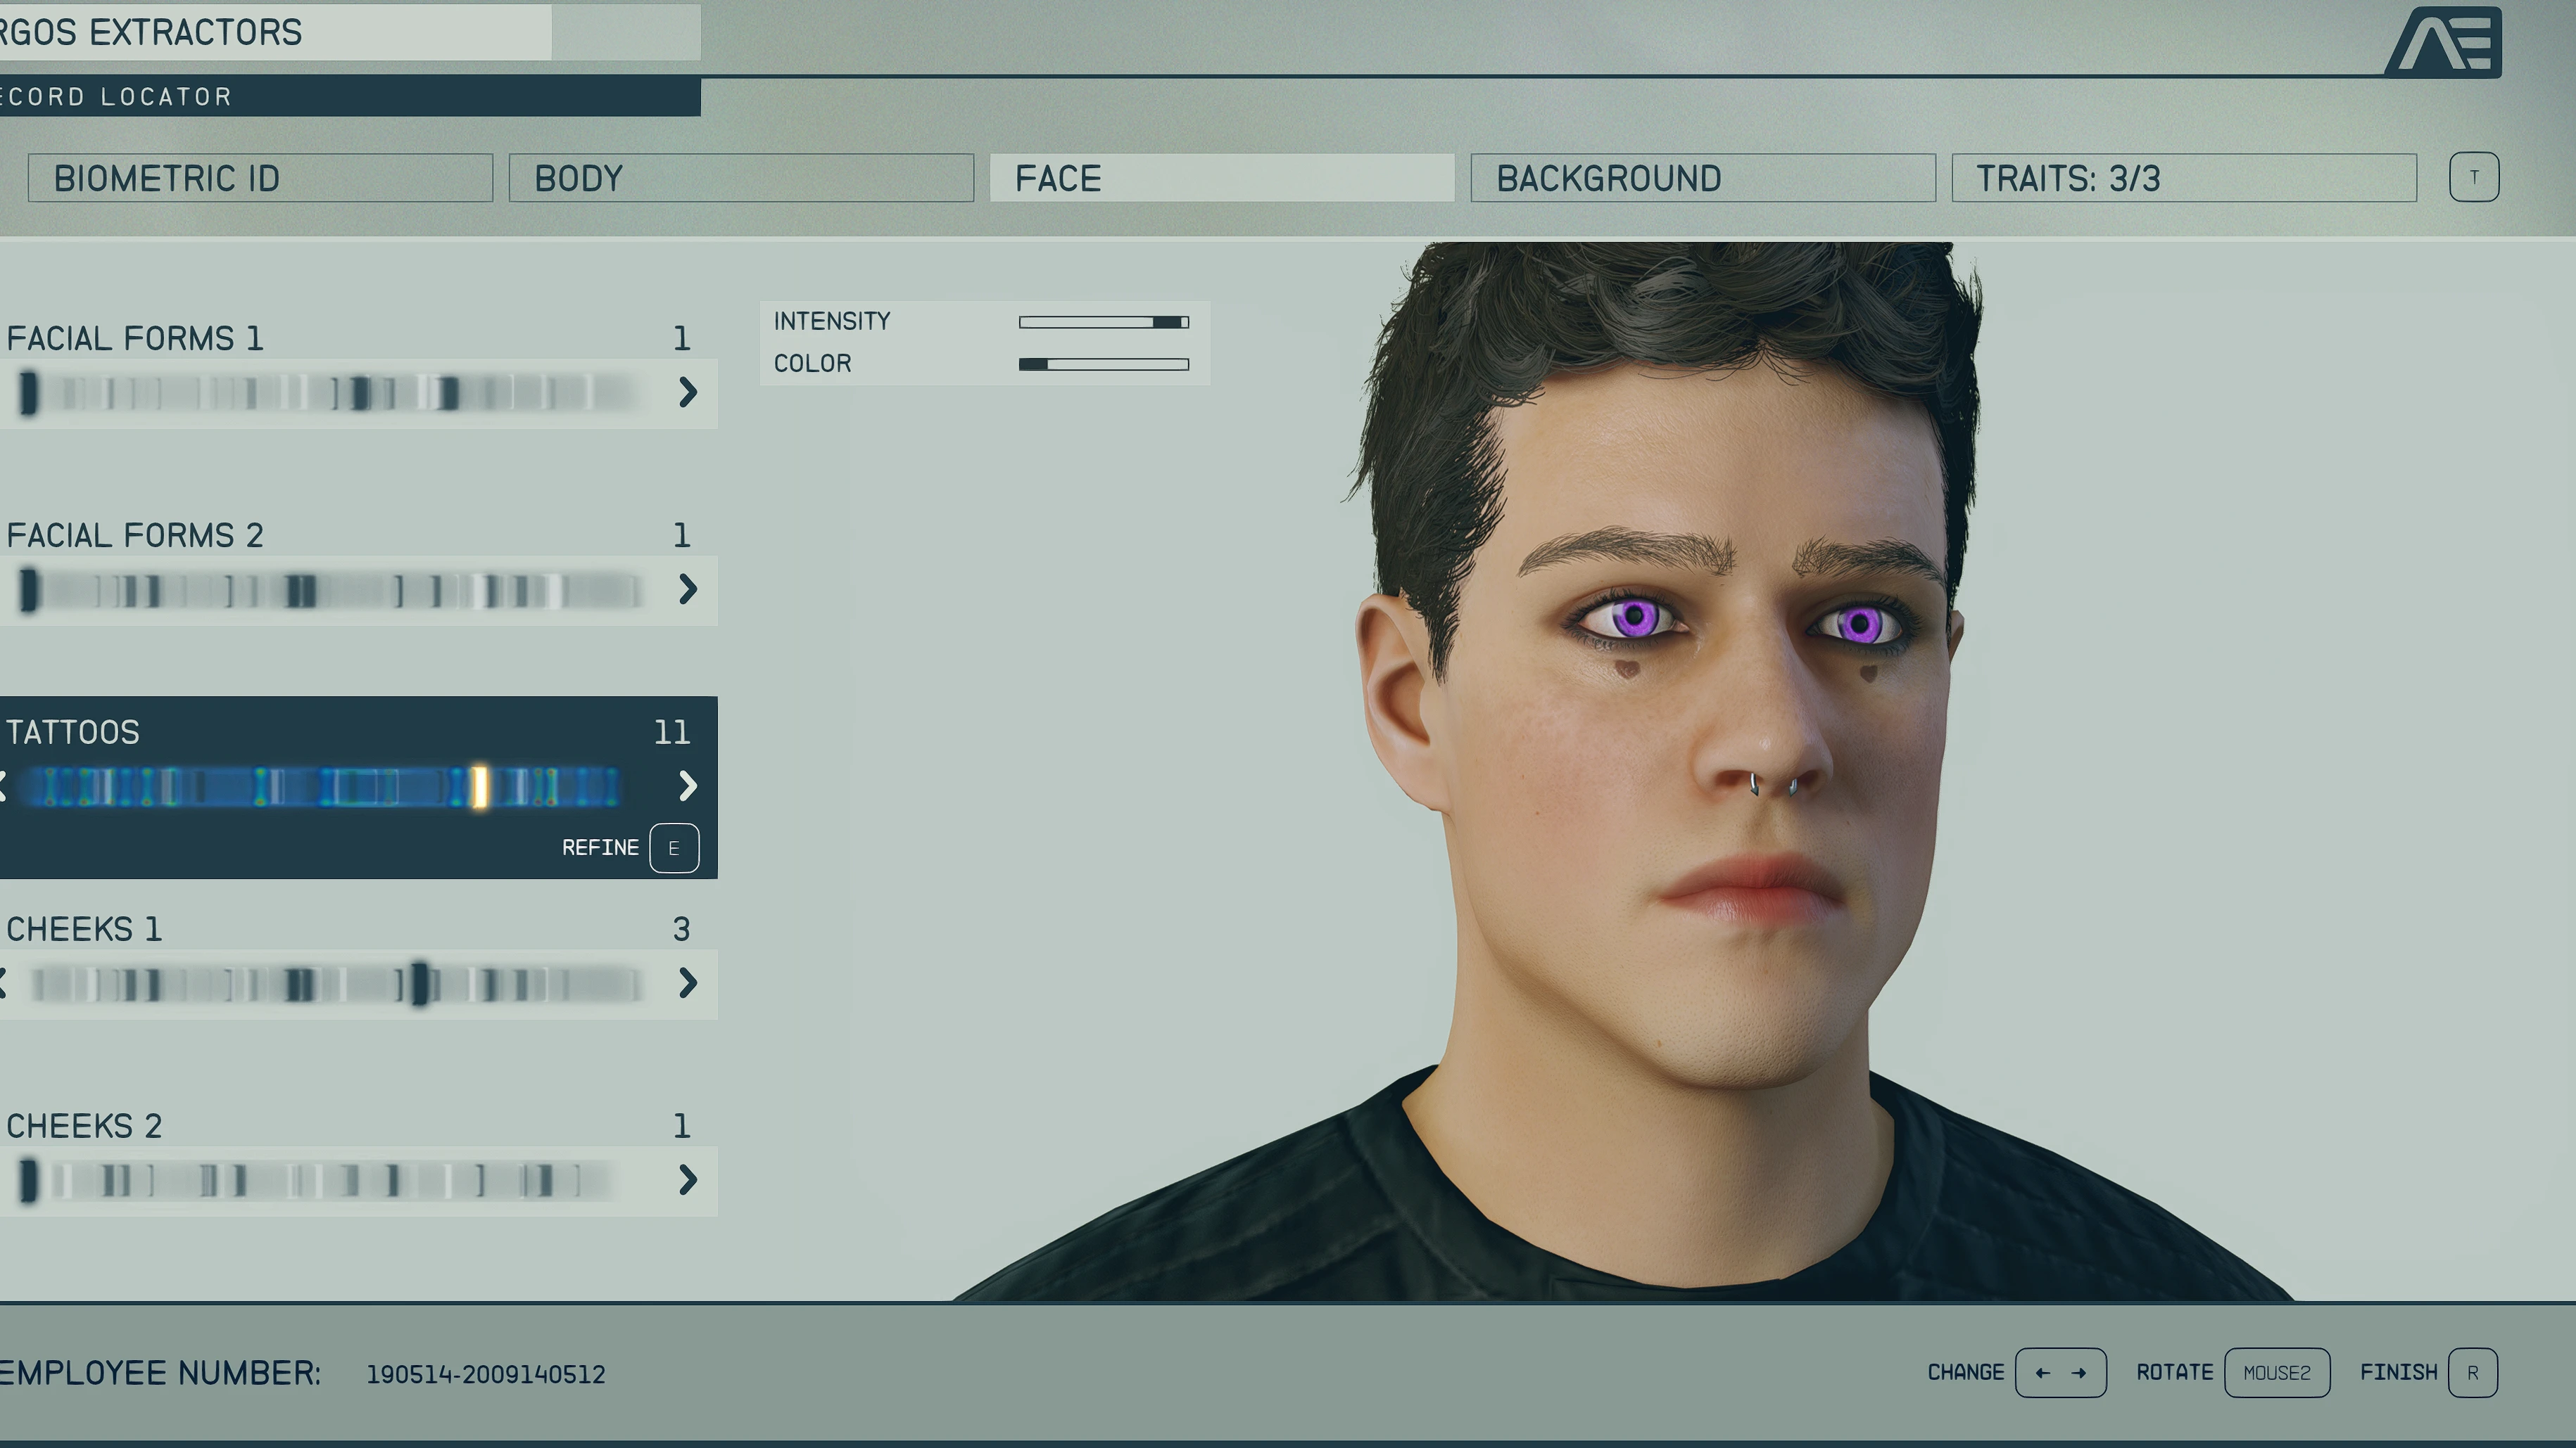The width and height of the screenshot is (2576, 1448).
Task: Click the Rotate MOUSE2 key button
Action: [2277, 1372]
